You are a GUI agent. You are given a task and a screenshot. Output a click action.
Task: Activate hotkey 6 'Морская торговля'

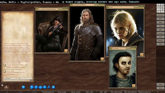pos(76,92)
